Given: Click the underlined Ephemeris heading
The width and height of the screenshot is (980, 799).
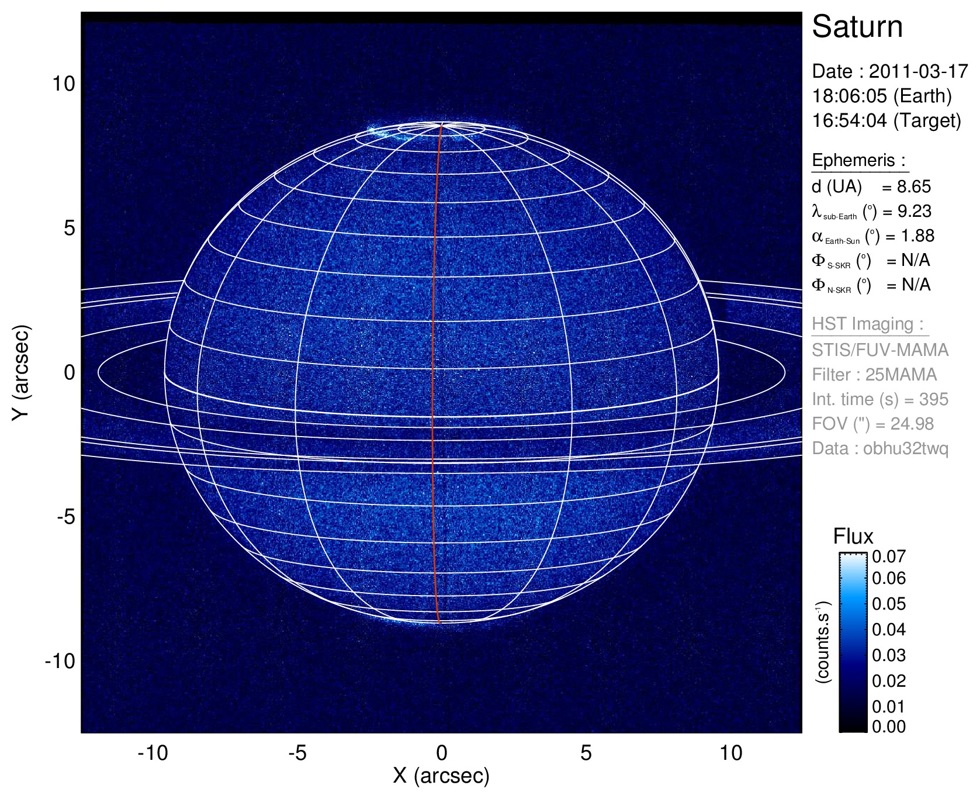Looking at the screenshot, I should tap(859, 160).
